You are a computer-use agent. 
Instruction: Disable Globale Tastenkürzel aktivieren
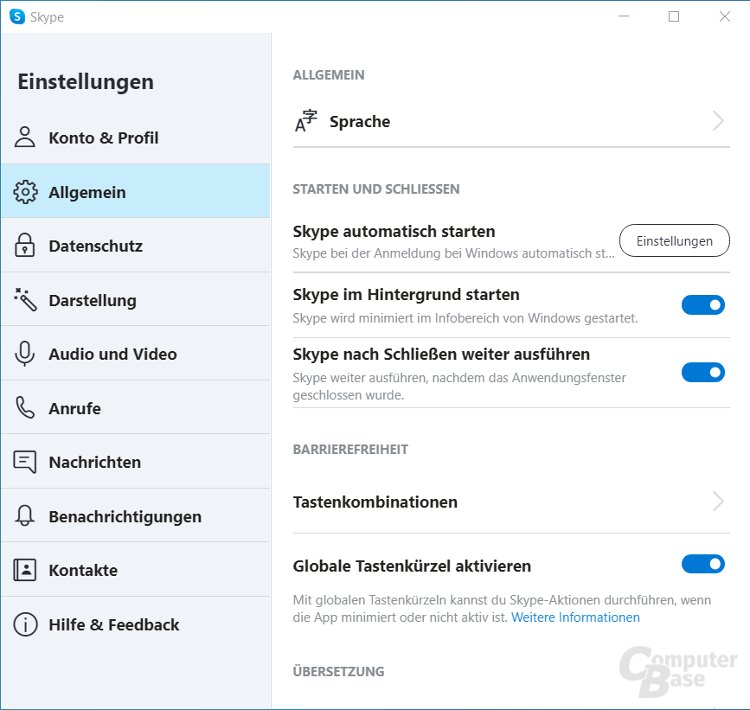coord(702,564)
